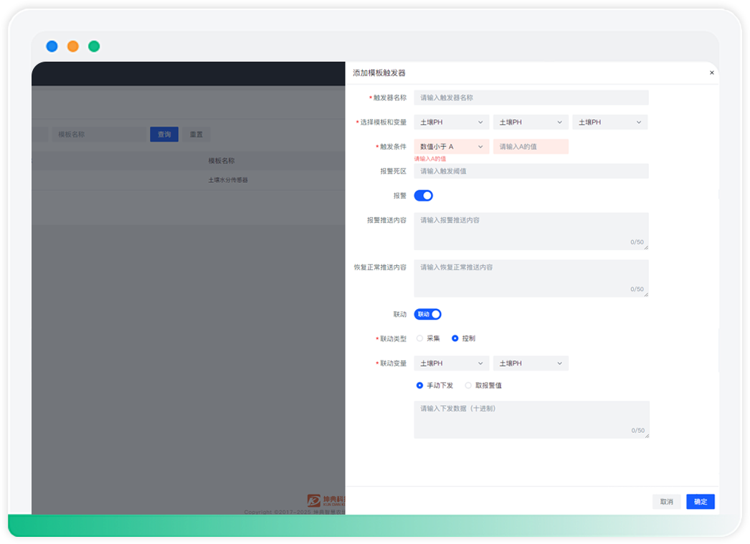
Task: Click the blue window dot
Action: point(52,47)
